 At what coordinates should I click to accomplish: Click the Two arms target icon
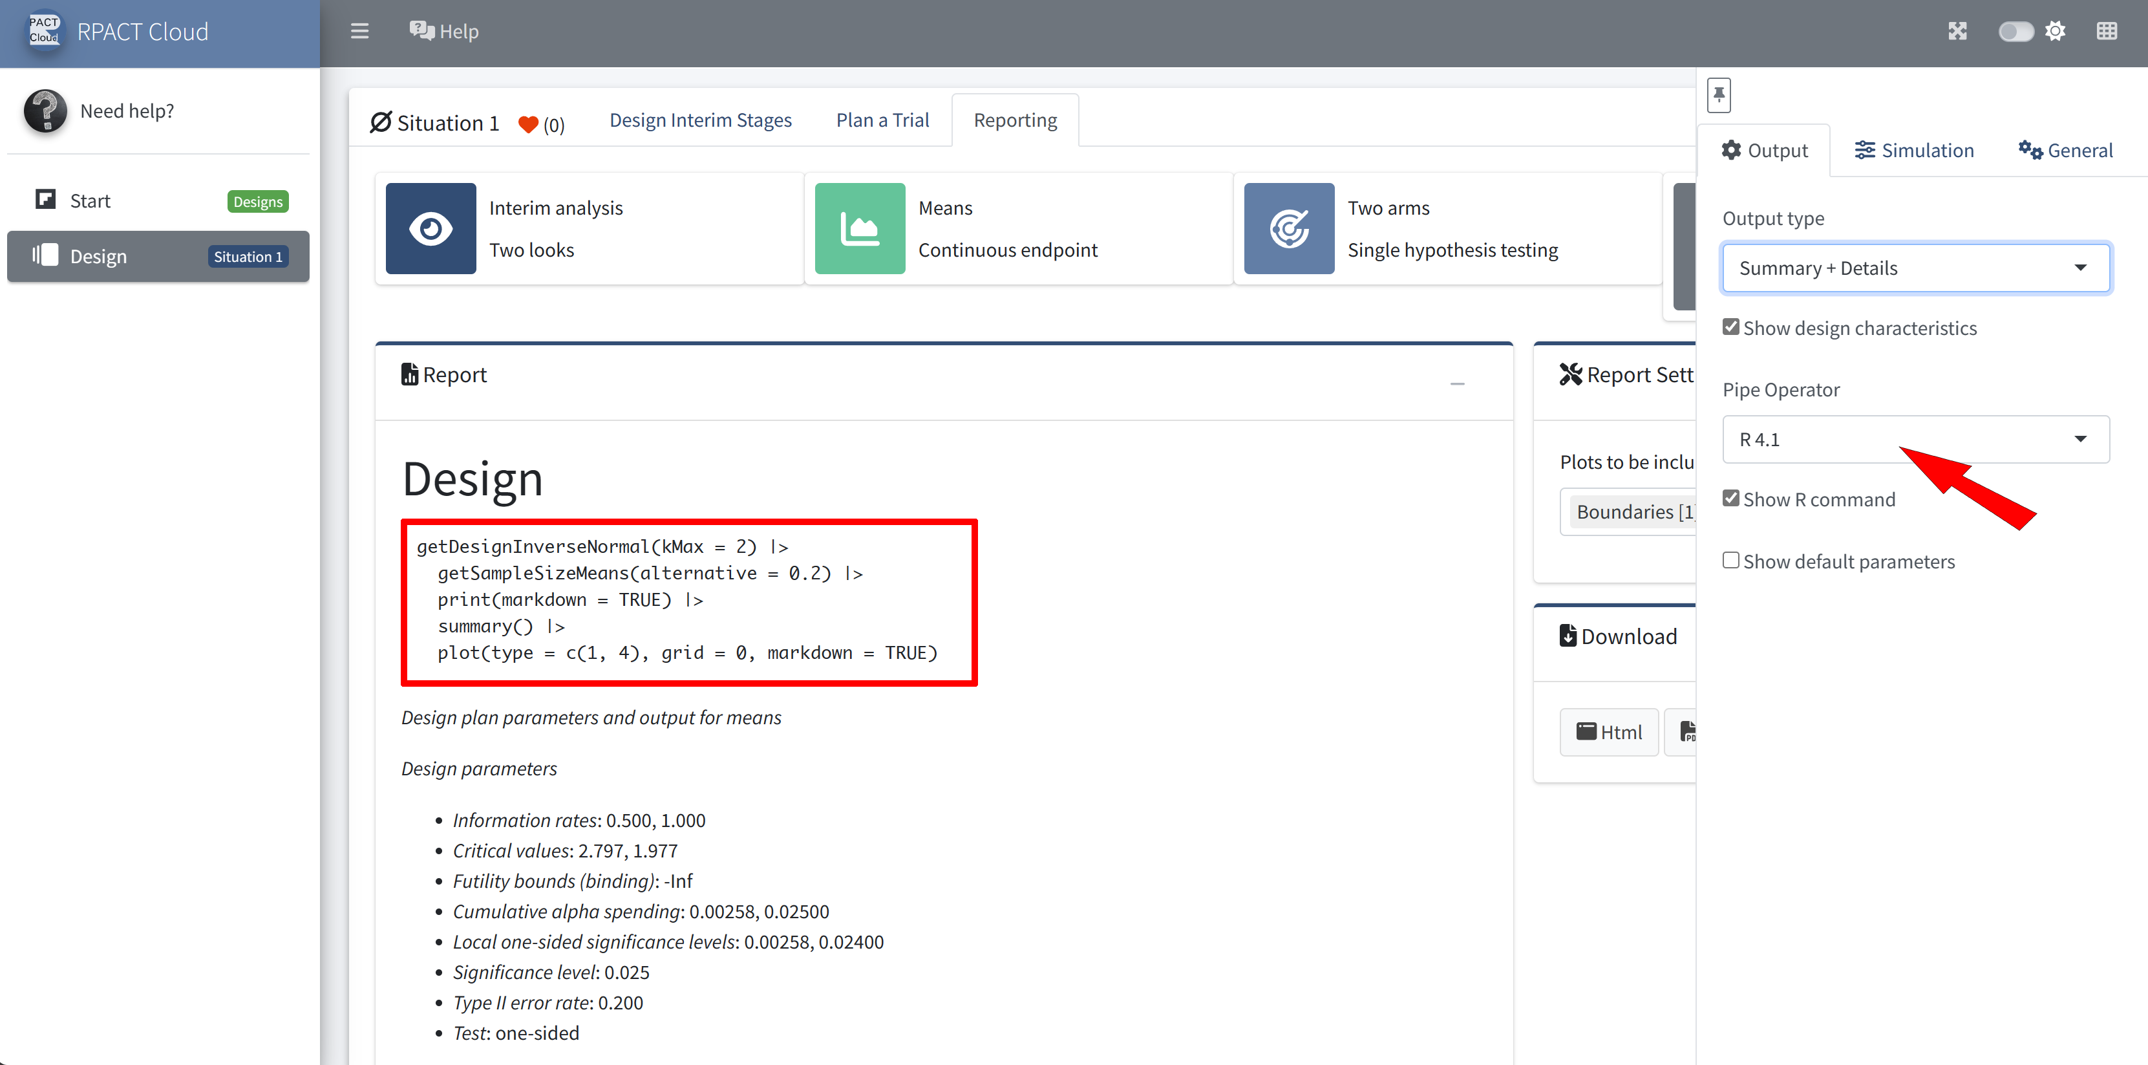pos(1288,228)
